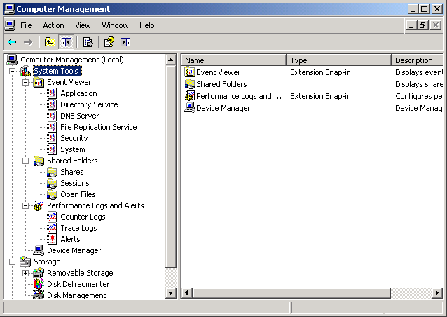Viewport: 447px width, 317px height.
Task: Click the Event Viewer icon in the tree
Action: [39, 83]
